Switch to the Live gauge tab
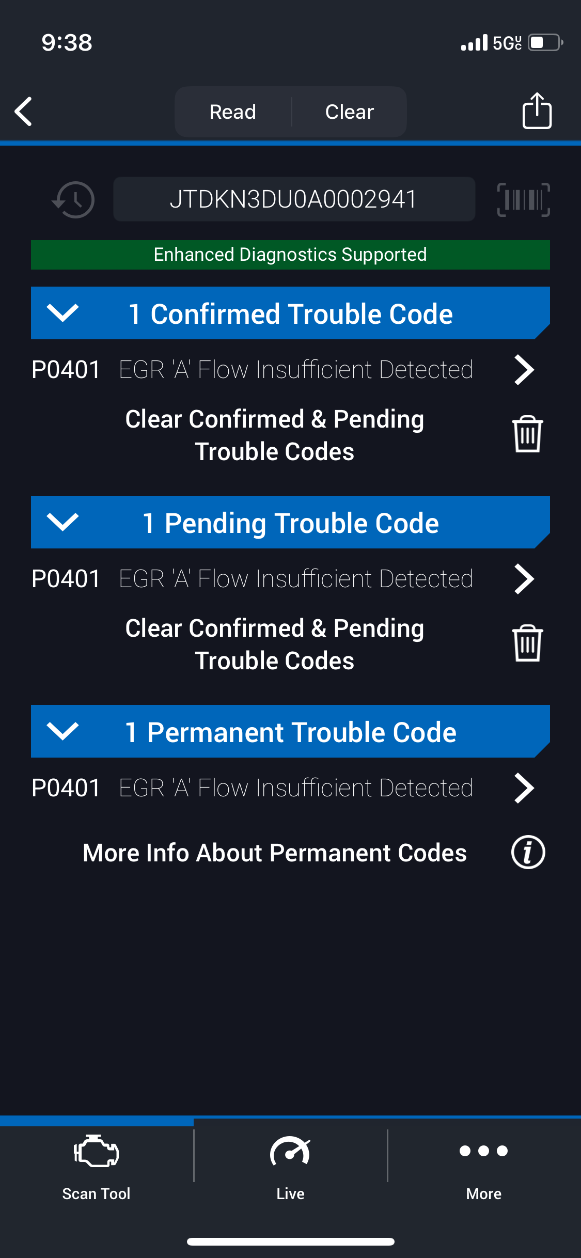This screenshot has width=581, height=1258. [290, 1164]
